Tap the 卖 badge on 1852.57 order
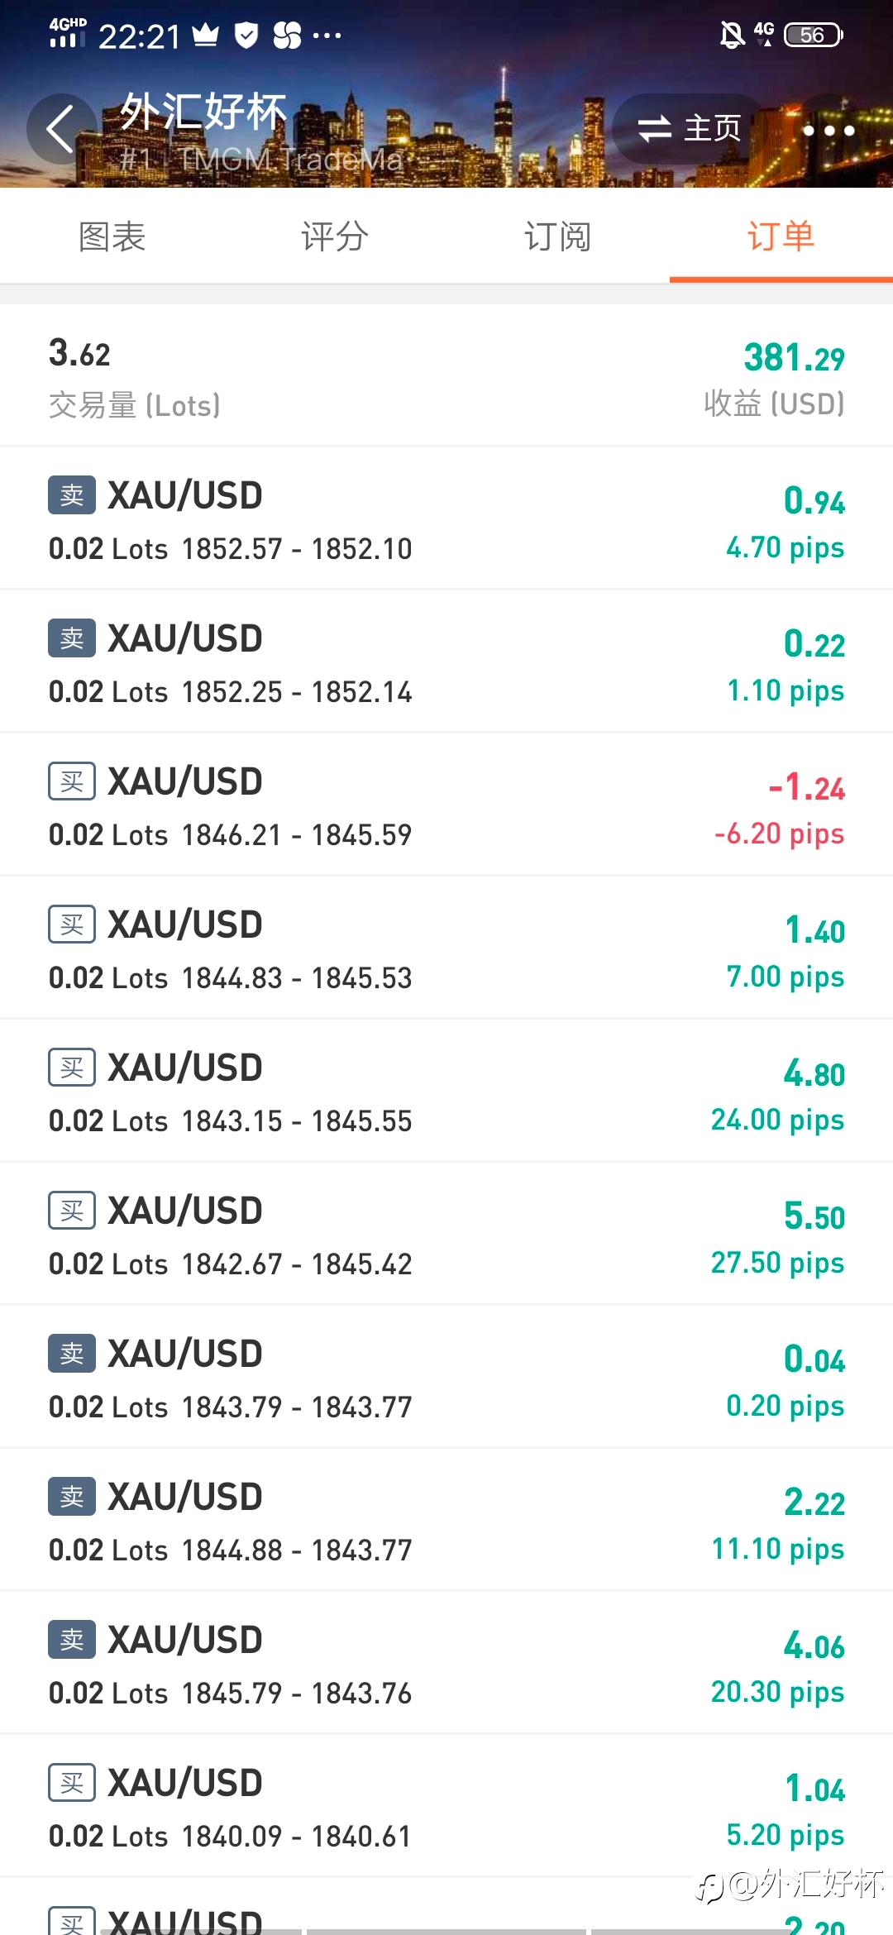The width and height of the screenshot is (893, 1935). [72, 495]
